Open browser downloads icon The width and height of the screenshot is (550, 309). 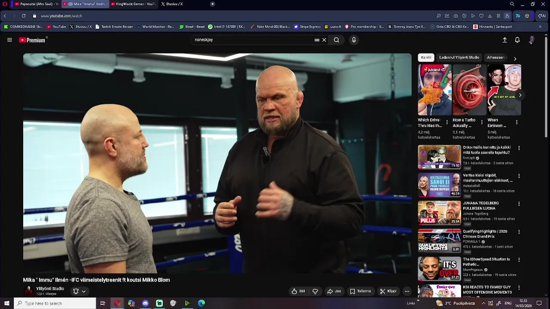click(490, 16)
